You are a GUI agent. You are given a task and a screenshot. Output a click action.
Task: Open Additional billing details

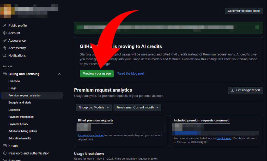coord(23,131)
